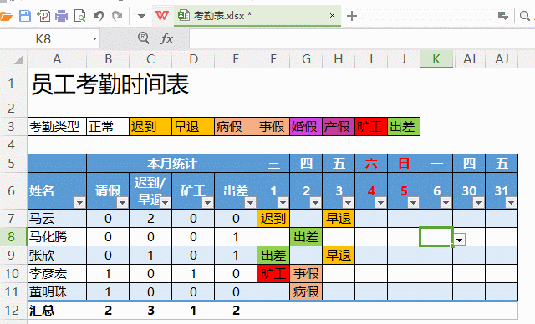Open the day 1 filter dropdown
The width and height of the screenshot is (535, 324).
(x=283, y=203)
